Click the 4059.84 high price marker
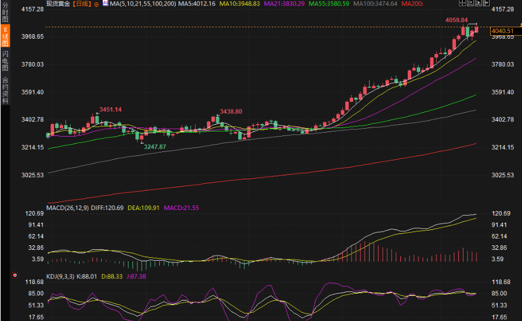 (x=456, y=20)
